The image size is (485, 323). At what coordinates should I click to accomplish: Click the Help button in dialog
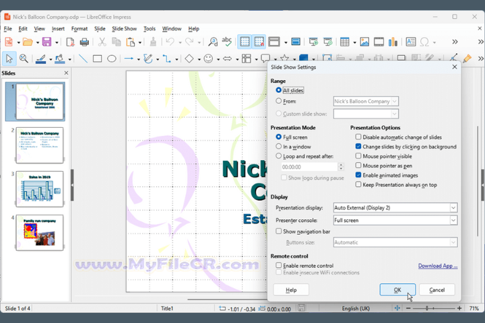coord(291,289)
